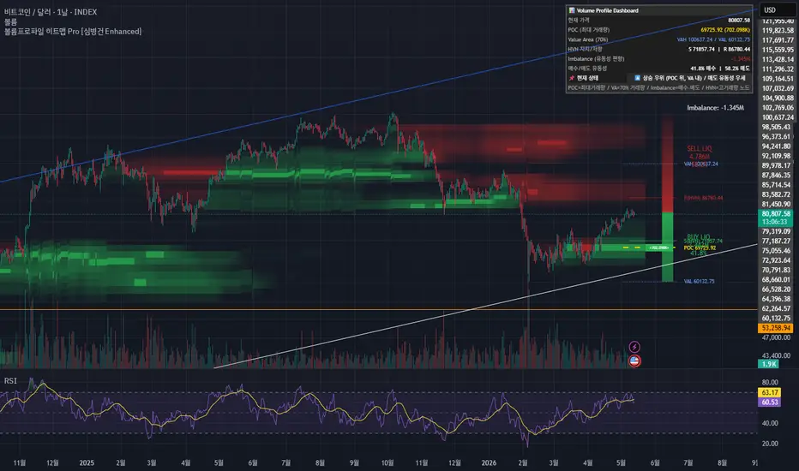Click the HVN 지지/저항 dashboard row

[659, 49]
